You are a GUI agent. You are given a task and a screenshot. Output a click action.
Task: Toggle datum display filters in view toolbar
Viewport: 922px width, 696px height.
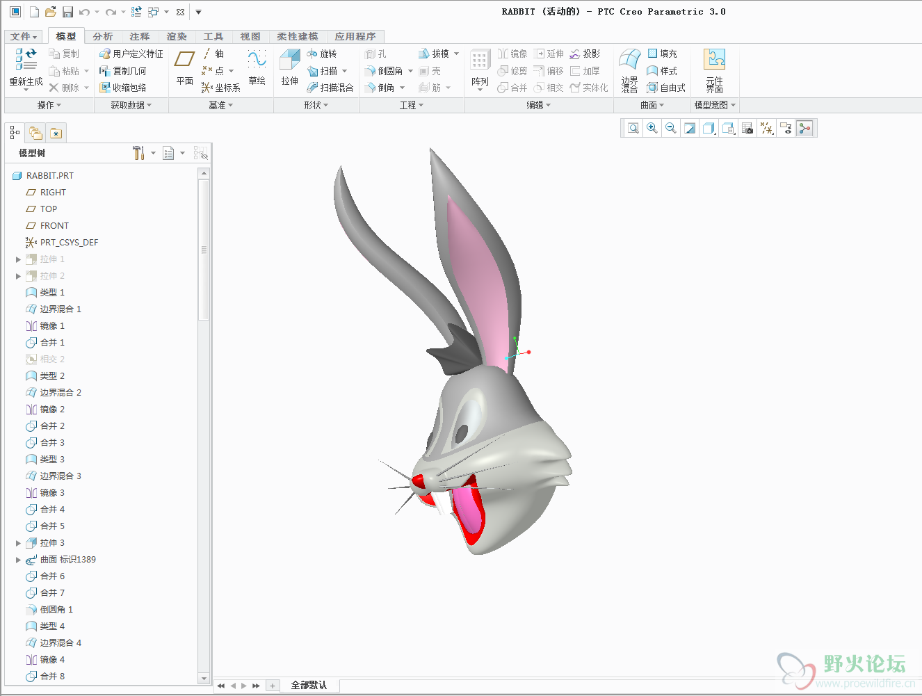click(767, 128)
